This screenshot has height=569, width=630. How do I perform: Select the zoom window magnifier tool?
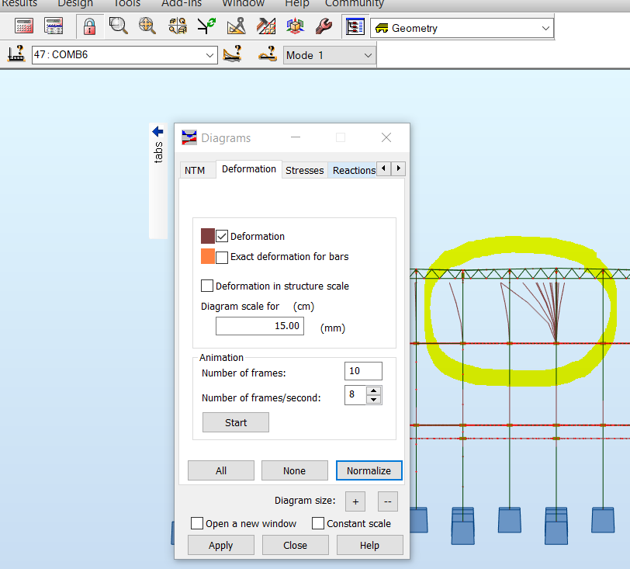pos(118,26)
